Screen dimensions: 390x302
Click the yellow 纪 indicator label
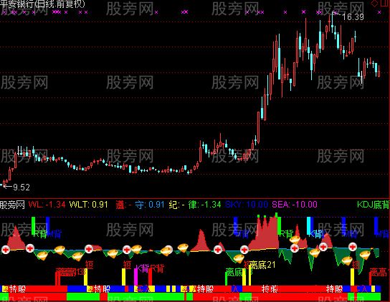tap(173, 205)
